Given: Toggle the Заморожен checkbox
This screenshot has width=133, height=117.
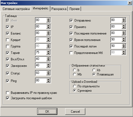Looking at the screenshot, I should click(8, 66).
